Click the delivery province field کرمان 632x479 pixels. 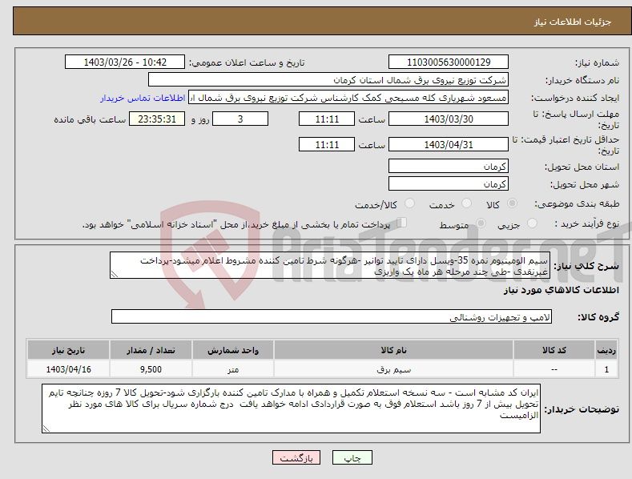[x=449, y=166]
